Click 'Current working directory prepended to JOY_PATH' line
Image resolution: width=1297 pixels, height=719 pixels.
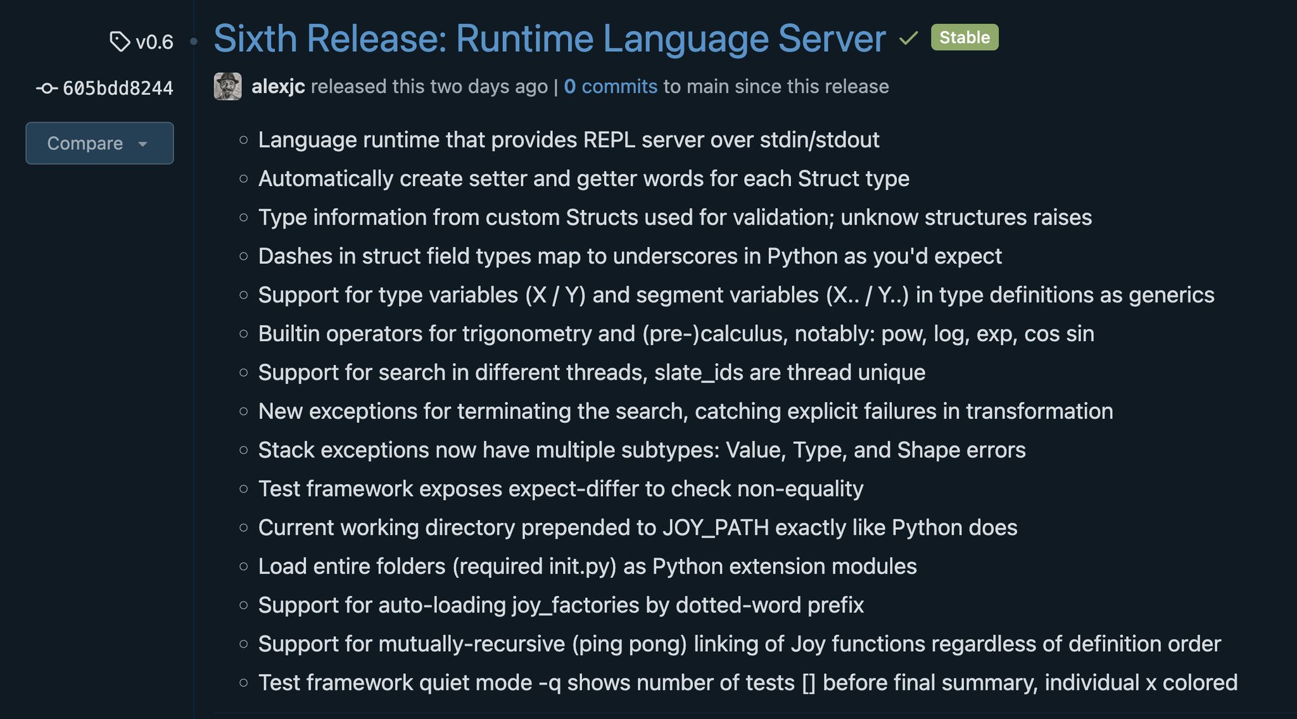tap(638, 527)
